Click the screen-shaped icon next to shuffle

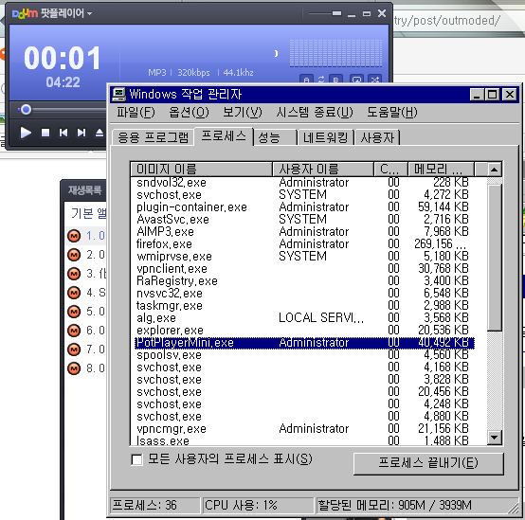pyautogui.click(x=356, y=80)
